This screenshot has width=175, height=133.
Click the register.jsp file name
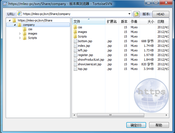click(x=85, y=55)
